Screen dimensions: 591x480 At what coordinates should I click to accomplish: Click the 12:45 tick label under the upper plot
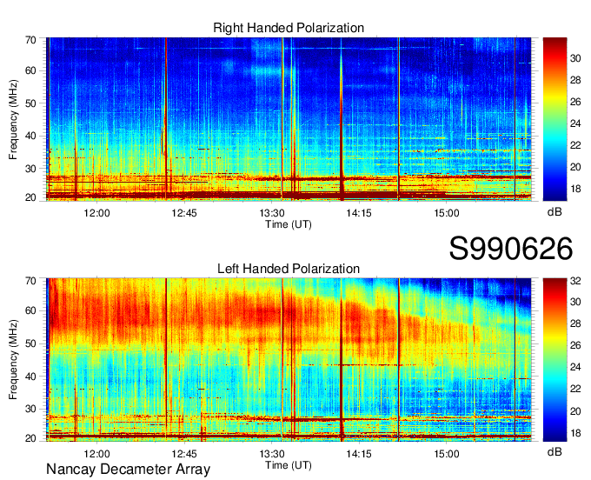pyautogui.click(x=184, y=213)
